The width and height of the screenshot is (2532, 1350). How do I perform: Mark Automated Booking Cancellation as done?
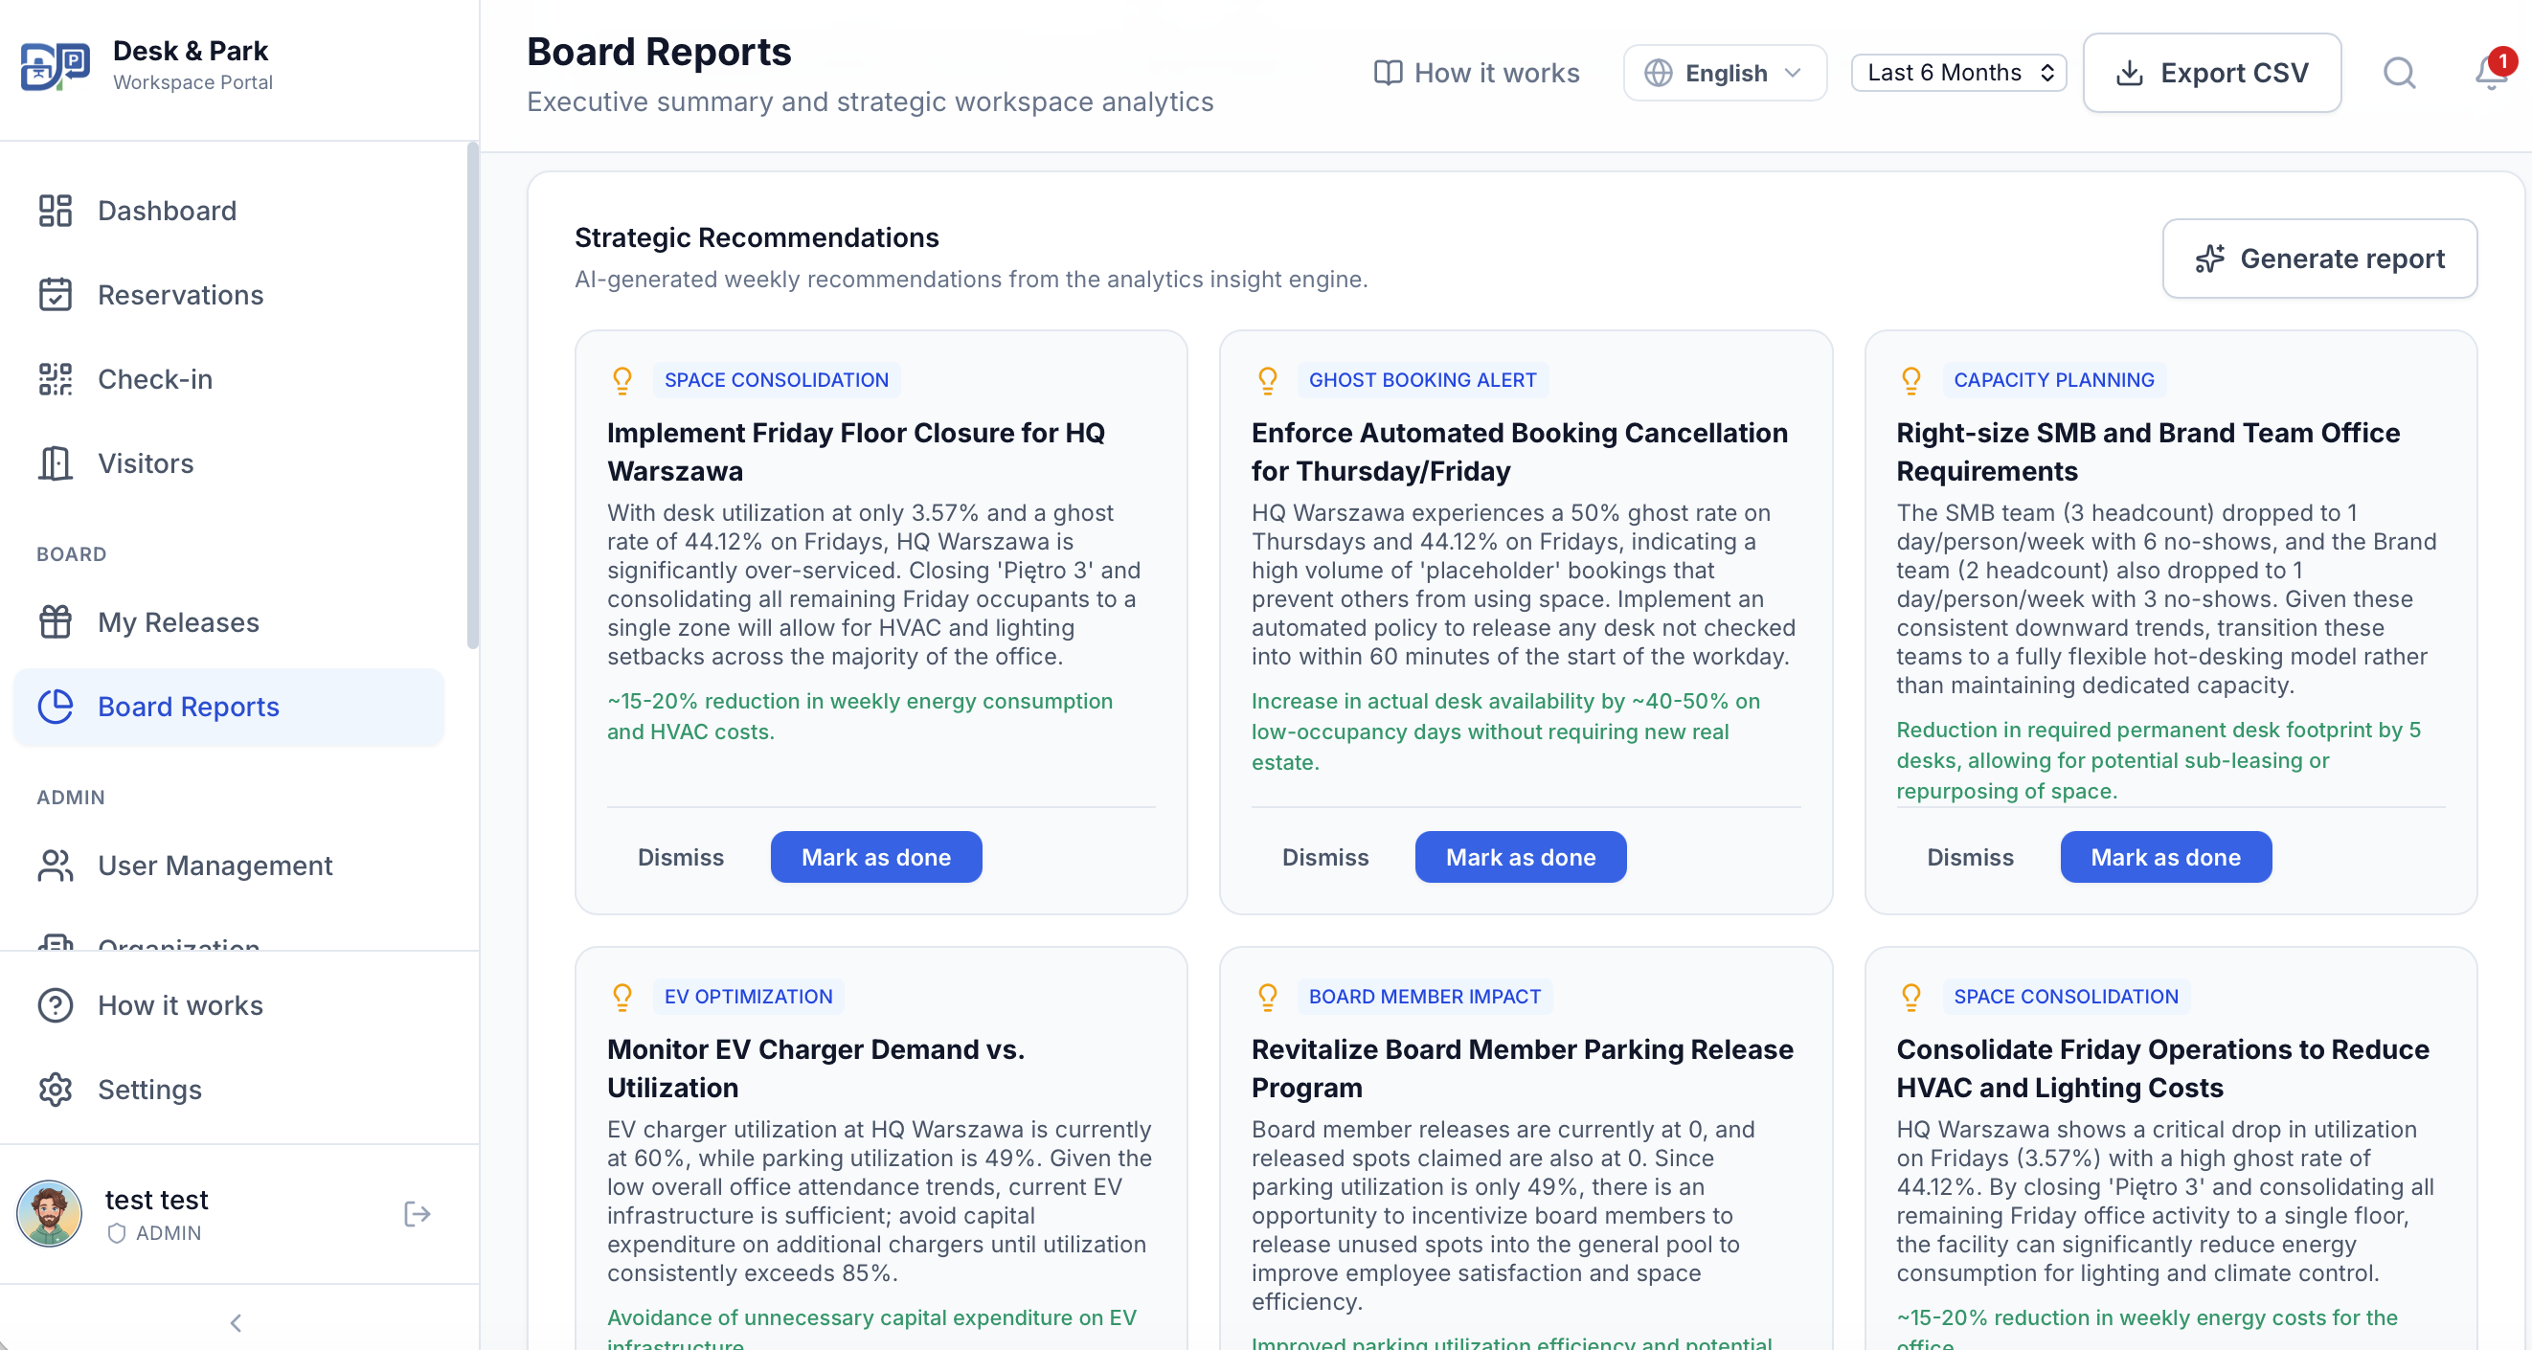pos(1521,857)
